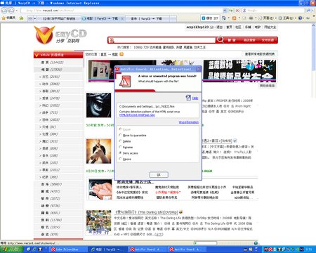Click the browser stop loading icon
The width and height of the screenshot is (316, 253).
click(237, 11)
